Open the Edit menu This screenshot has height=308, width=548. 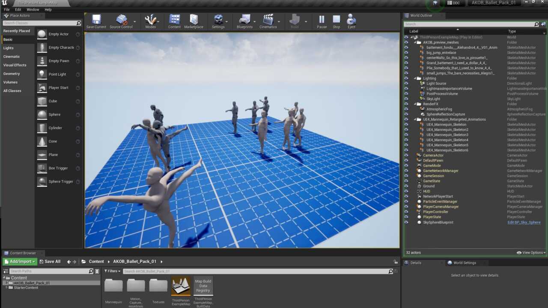(18, 9)
